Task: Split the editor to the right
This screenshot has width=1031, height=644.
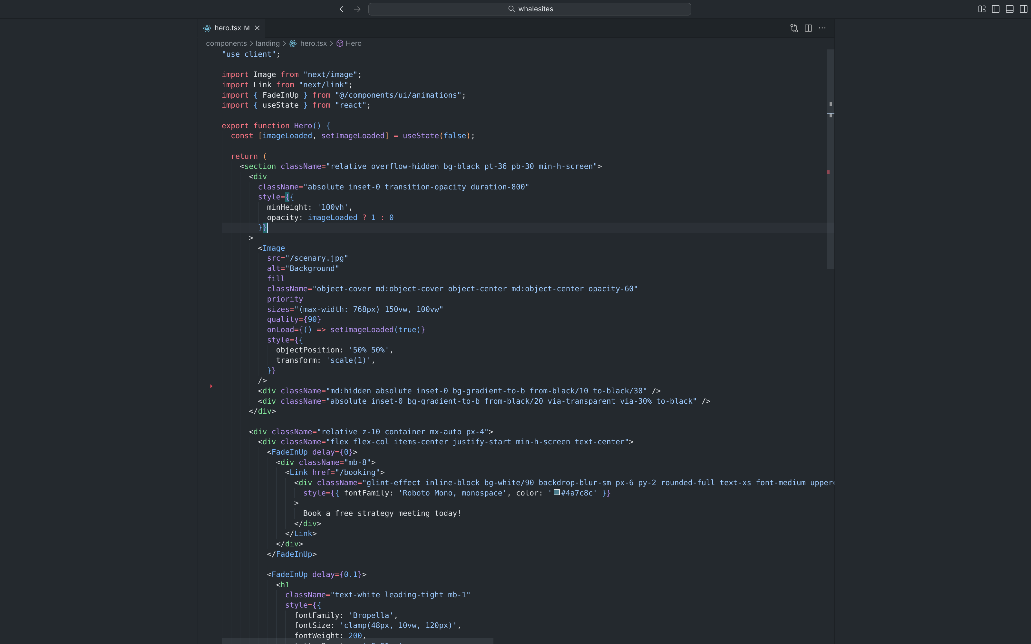Action: [x=808, y=28]
